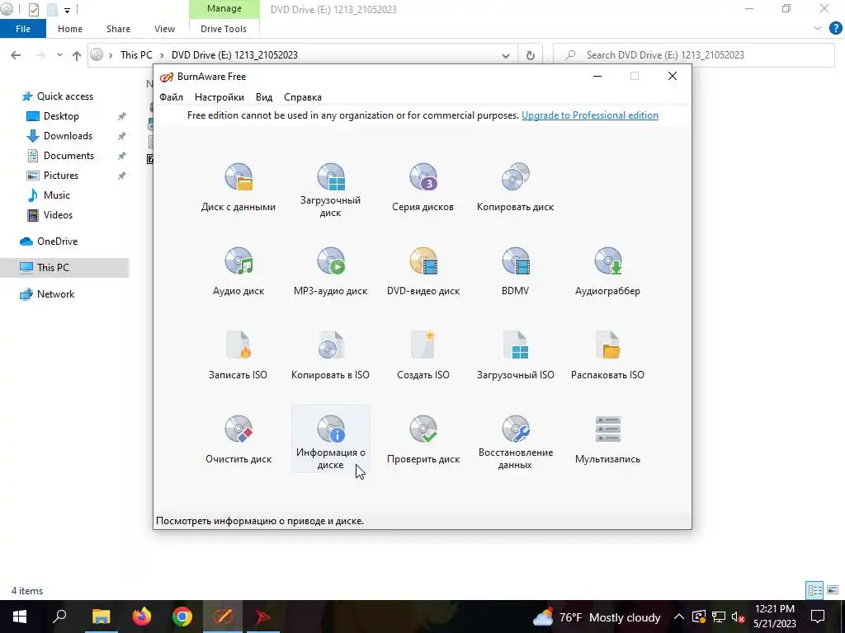Select This PC in the address path
Image resolution: width=845 pixels, height=633 pixels.
coord(136,55)
